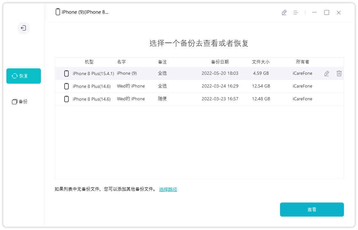The width and height of the screenshot is (358, 230).
Task: Click the 所有者 column header
Action: (x=302, y=62)
